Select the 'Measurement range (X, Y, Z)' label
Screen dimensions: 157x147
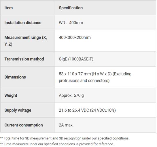click(26, 41)
